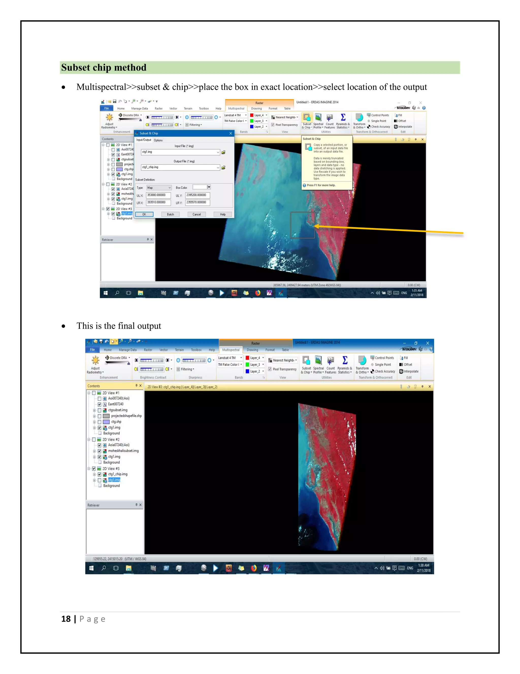Pin the Contents panel in final output screenshot
520x674 pixels.
click(x=136, y=385)
